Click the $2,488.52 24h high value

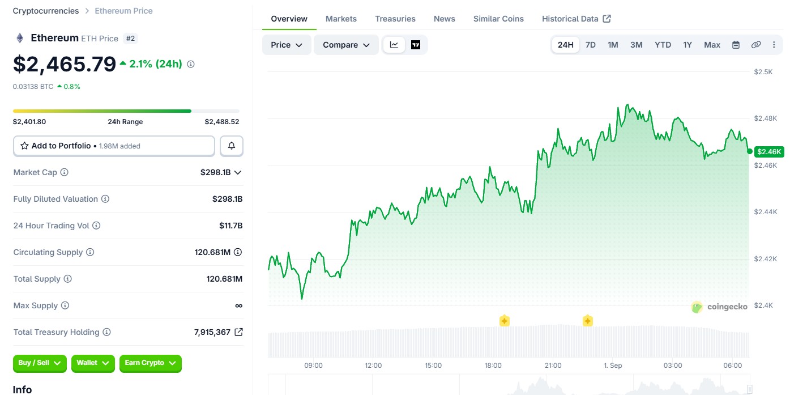coord(222,122)
